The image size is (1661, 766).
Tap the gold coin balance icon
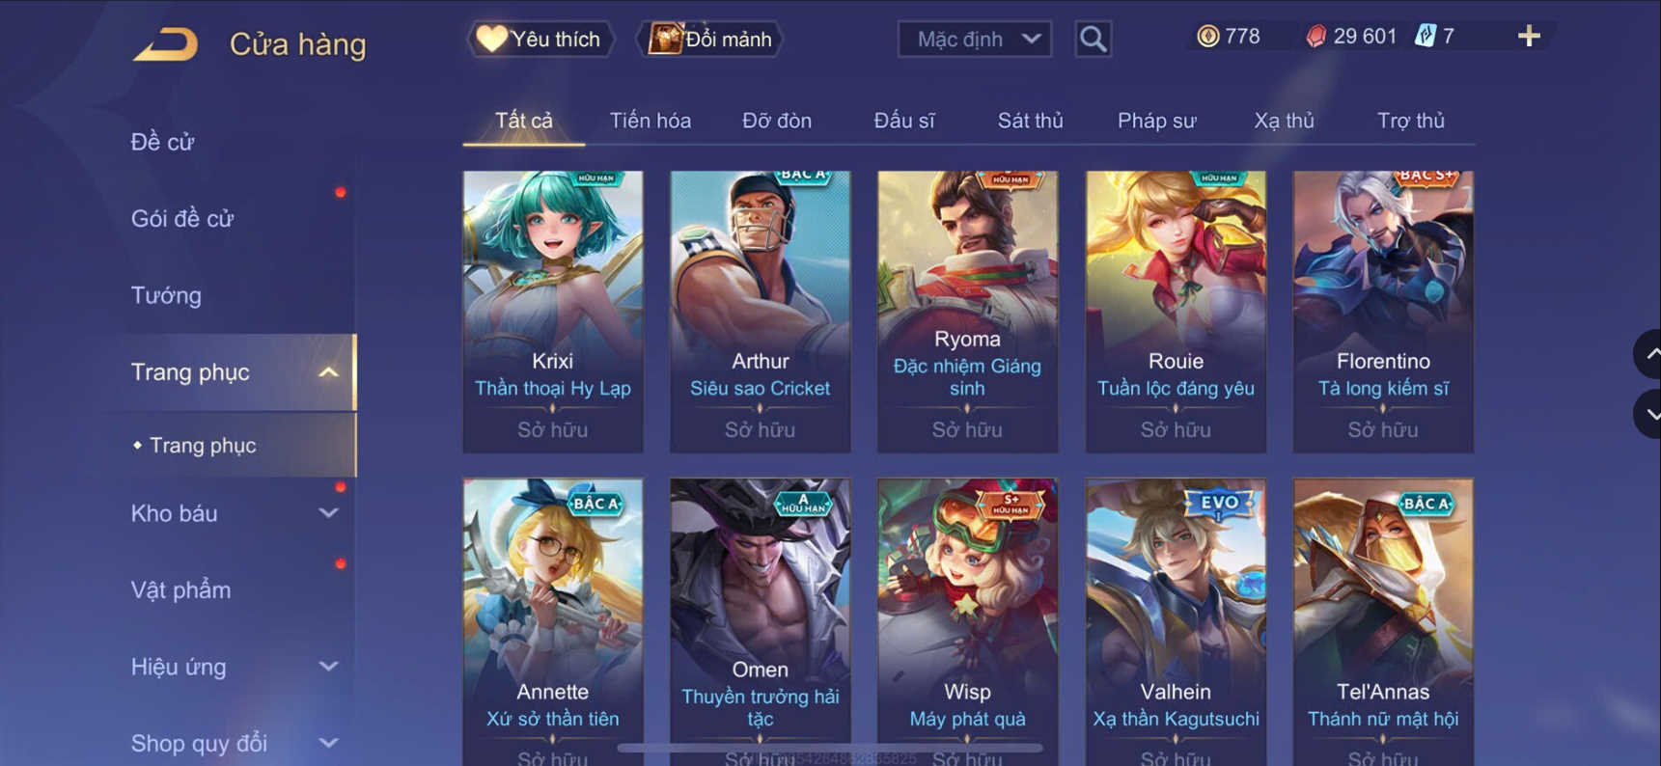[x=1207, y=37]
